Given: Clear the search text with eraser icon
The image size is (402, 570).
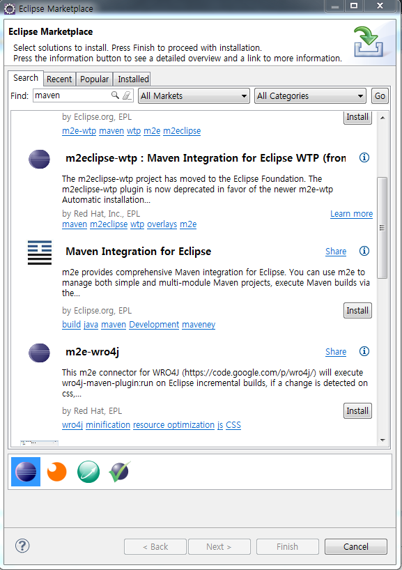Looking at the screenshot, I should 127,95.
